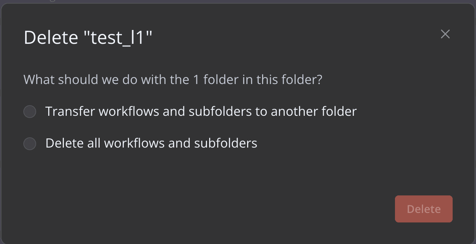Click the "Delete all workflows and subfolders" label

(x=151, y=143)
